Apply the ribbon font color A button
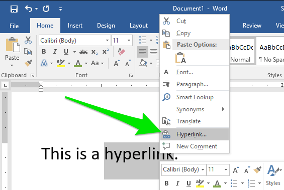Viewport: 284px width, 190px height. coord(78,63)
